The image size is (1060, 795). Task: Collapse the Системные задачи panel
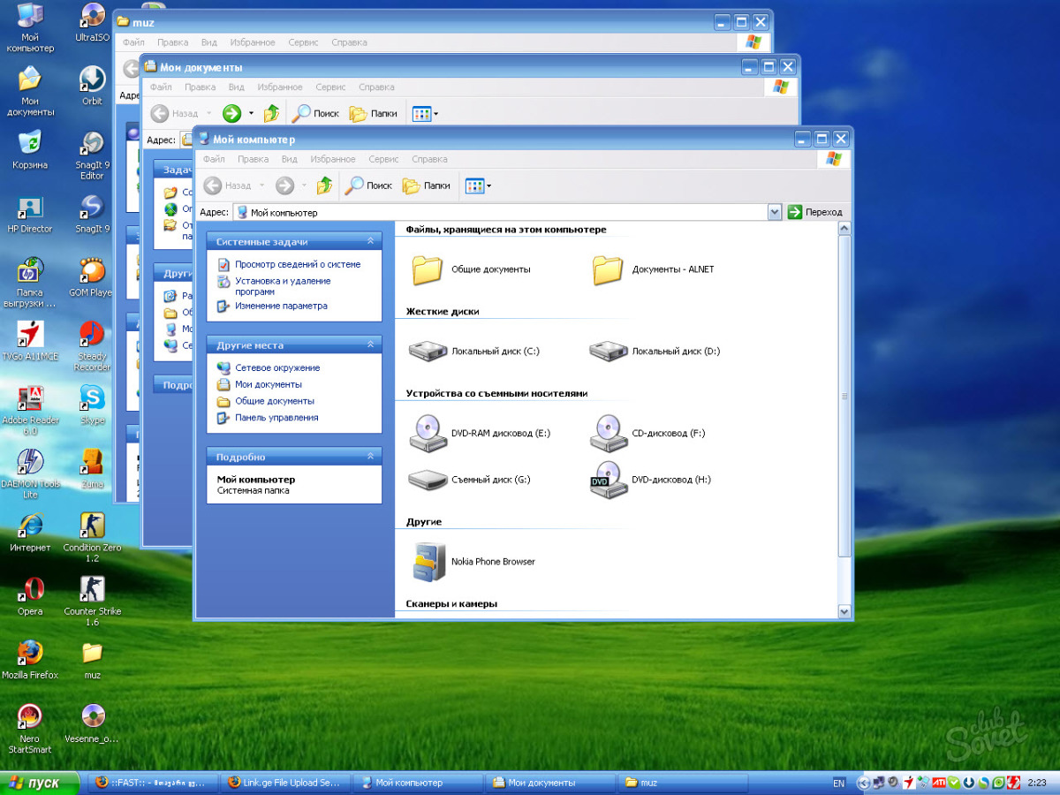371,241
